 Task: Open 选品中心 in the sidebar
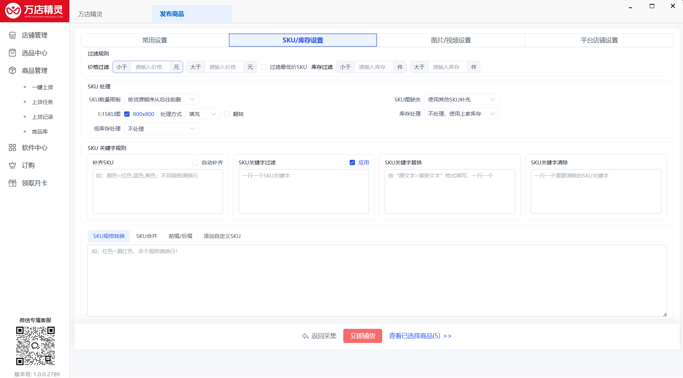click(x=35, y=53)
